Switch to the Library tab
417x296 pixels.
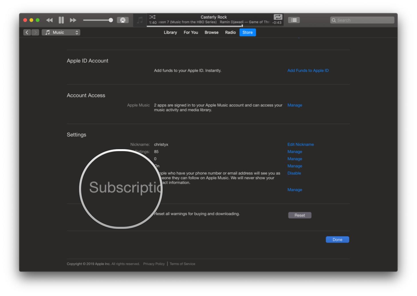coord(170,32)
